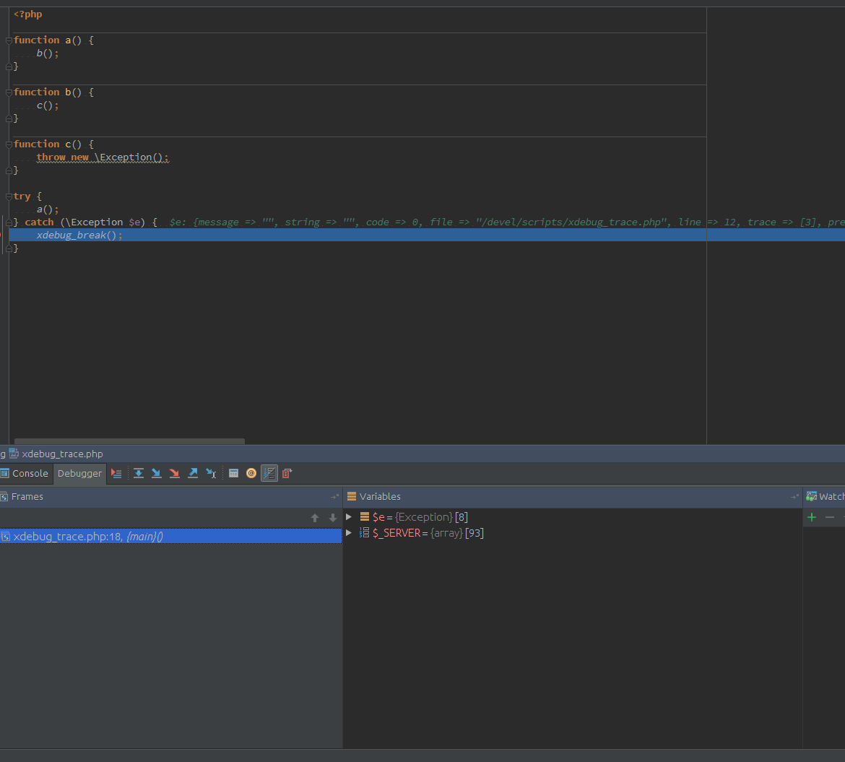Click the red Force Step Into icon
The width and height of the screenshot is (845, 762).
pos(174,474)
